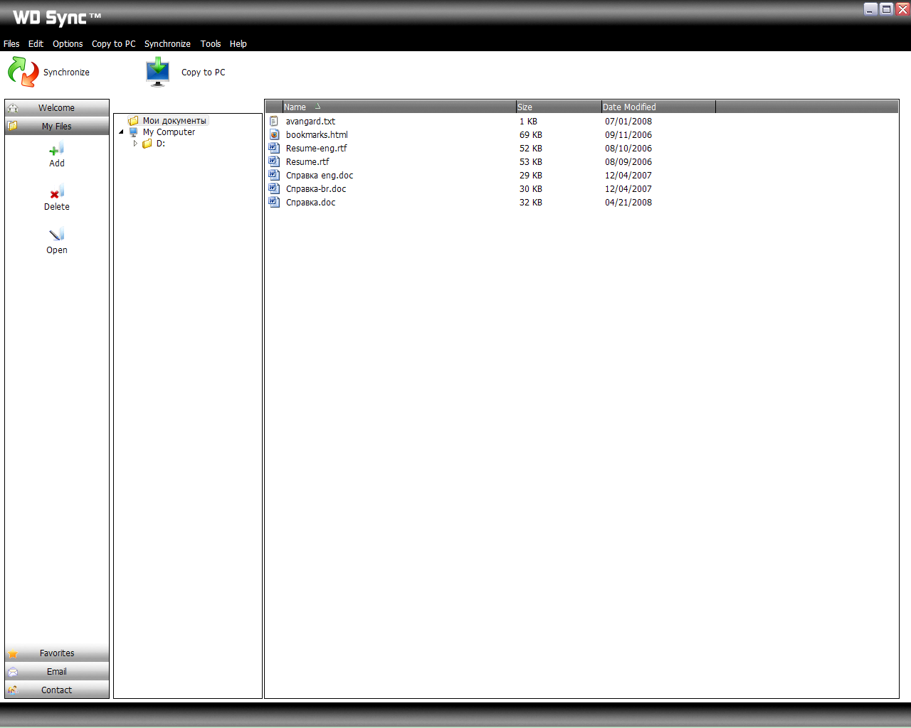Image resolution: width=911 pixels, height=728 pixels.
Task: Click the green-red Synchronize arrows icon
Action: point(23,72)
